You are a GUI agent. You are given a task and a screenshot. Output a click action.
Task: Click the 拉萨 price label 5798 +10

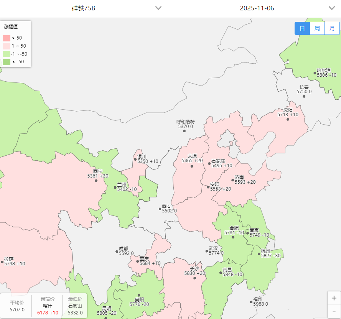tap(15, 264)
